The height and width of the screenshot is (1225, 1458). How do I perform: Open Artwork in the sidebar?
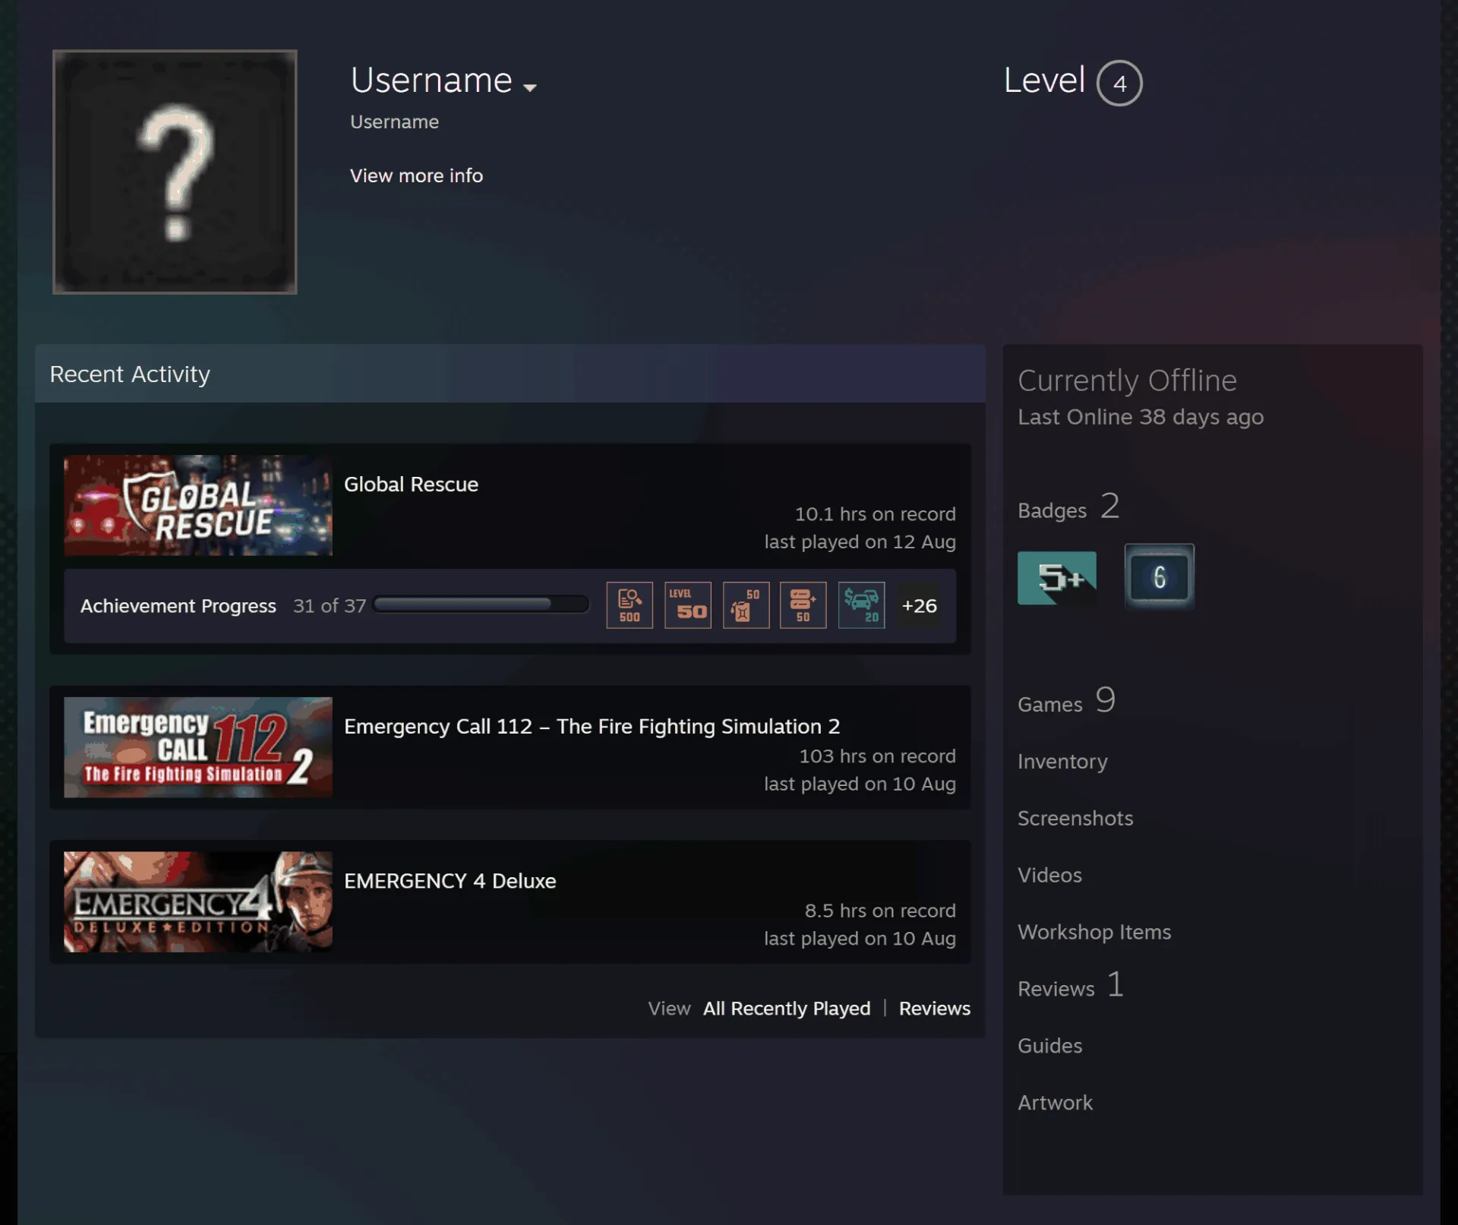(1055, 1103)
